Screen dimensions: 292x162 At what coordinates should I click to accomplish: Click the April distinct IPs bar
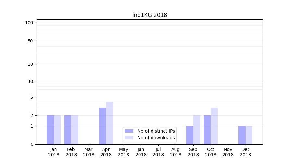[103, 126]
